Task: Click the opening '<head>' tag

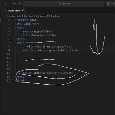Action: [x=20, y=28]
